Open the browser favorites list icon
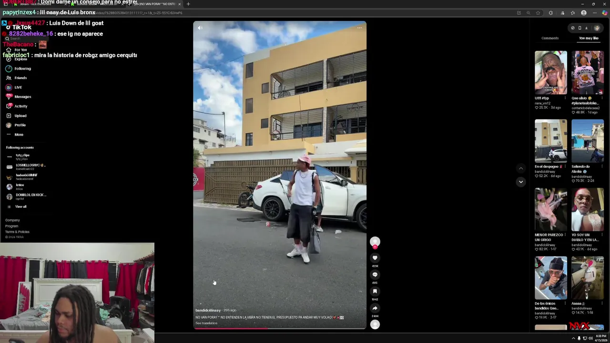Viewport: 610px width, 343px height. (573, 13)
